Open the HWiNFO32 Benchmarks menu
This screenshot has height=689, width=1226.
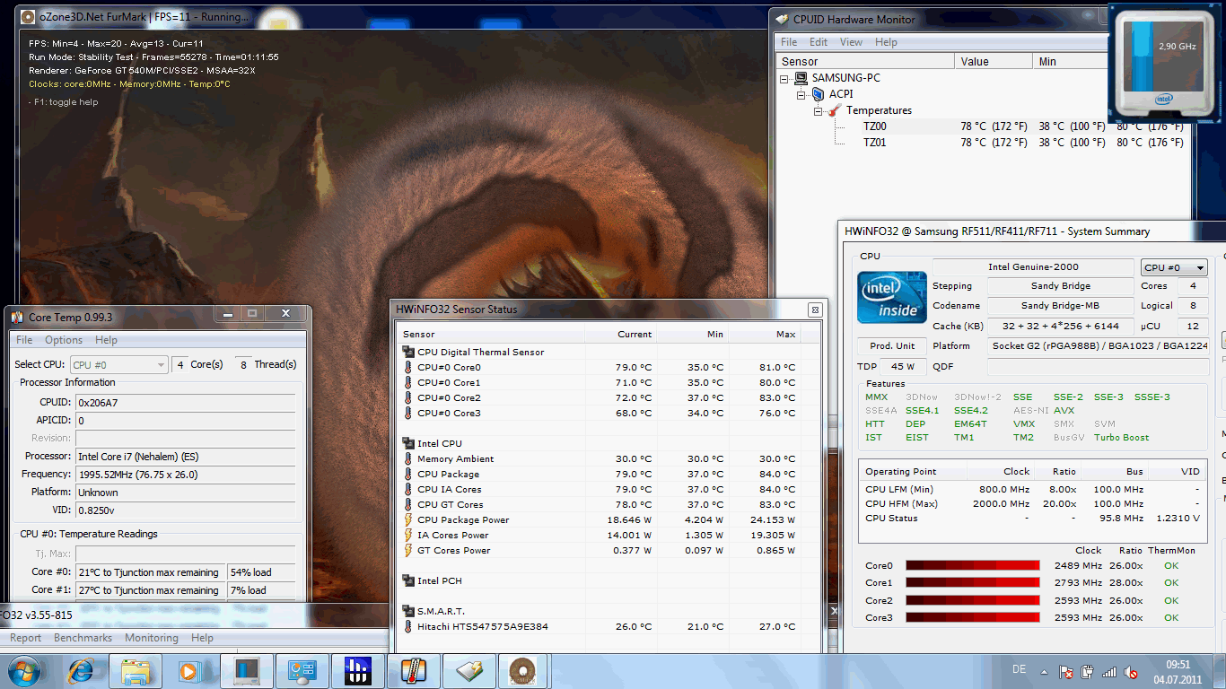point(83,638)
